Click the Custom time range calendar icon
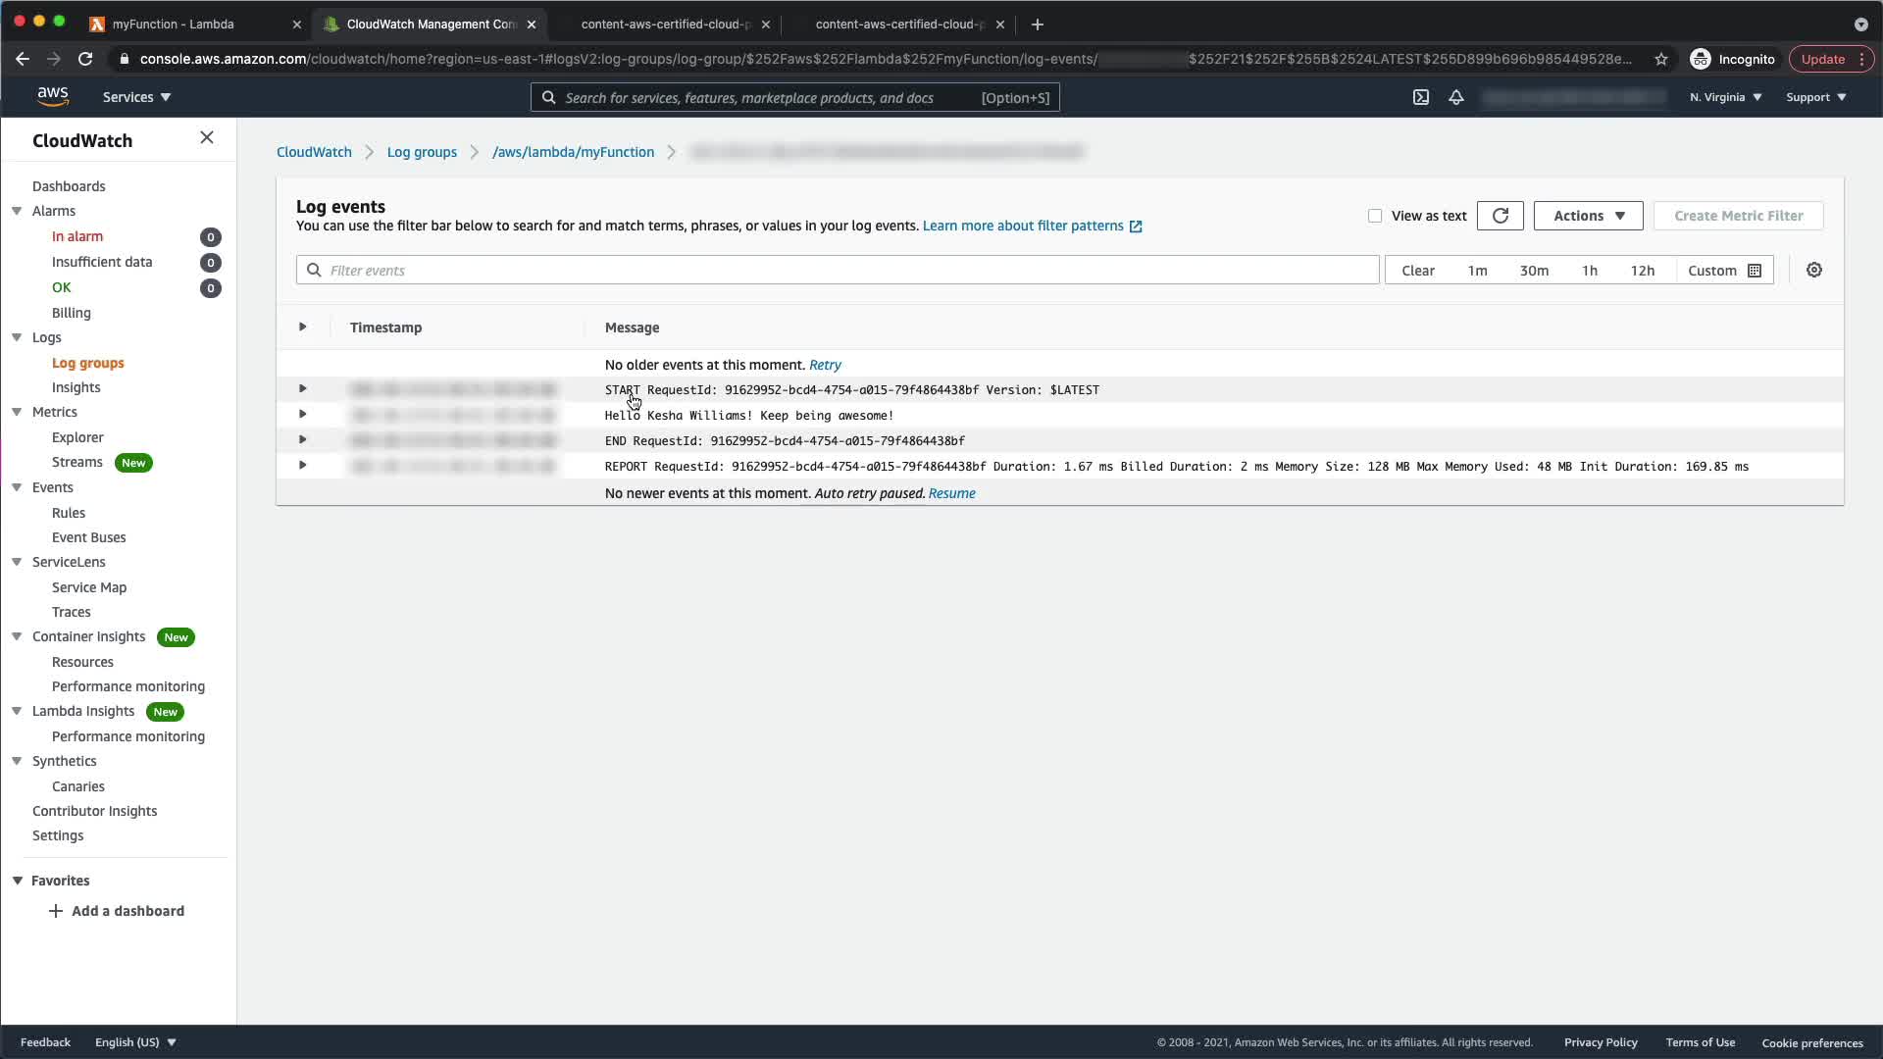The width and height of the screenshot is (1883, 1059). click(1755, 271)
